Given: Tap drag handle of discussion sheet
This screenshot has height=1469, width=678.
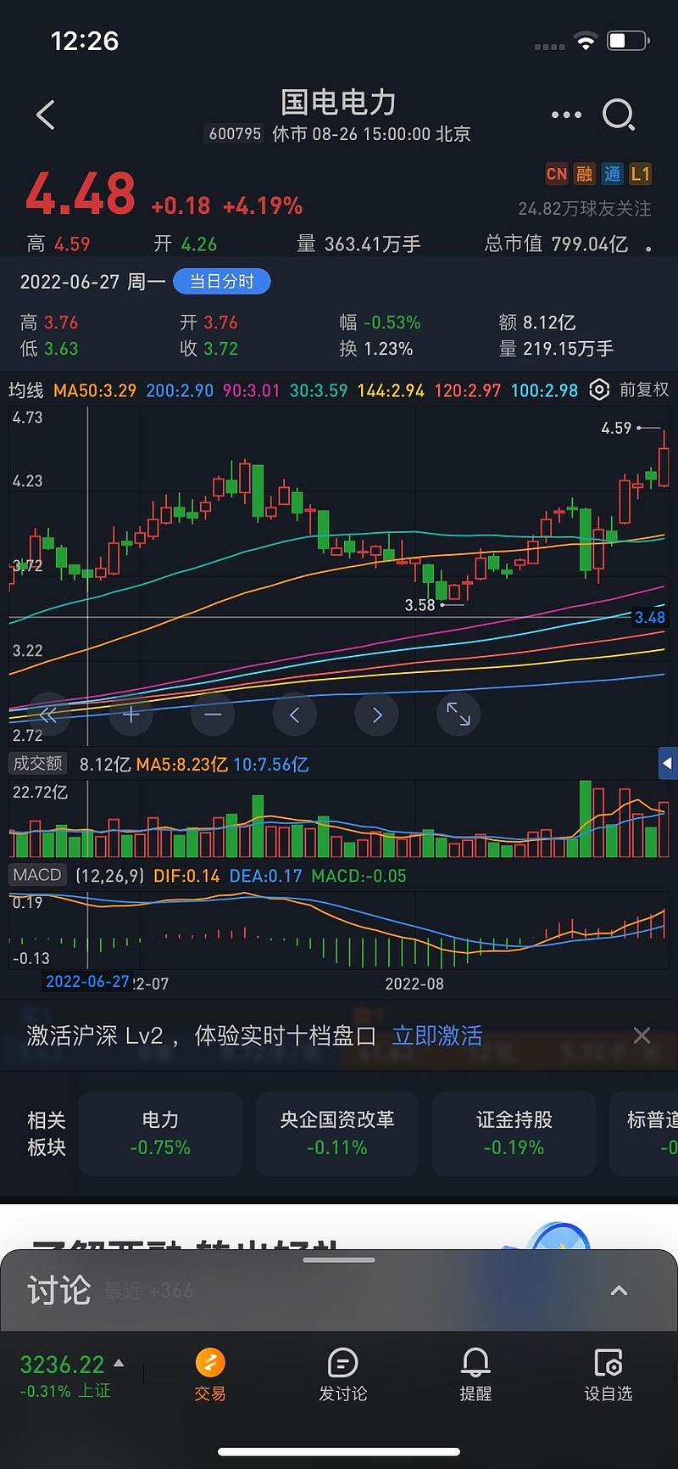Looking at the screenshot, I should tap(339, 1260).
